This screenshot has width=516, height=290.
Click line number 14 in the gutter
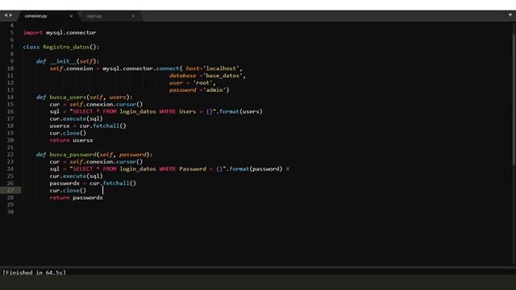click(x=10, y=97)
